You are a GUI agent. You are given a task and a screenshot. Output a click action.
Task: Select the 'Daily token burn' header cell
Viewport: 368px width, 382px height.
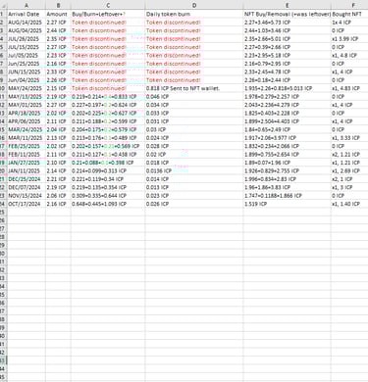(x=194, y=14)
